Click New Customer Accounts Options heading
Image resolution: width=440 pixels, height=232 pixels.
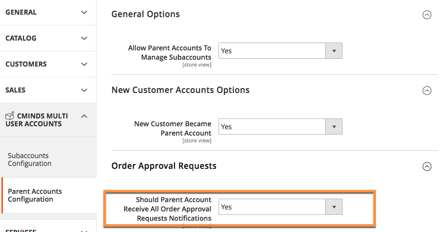[180, 90]
